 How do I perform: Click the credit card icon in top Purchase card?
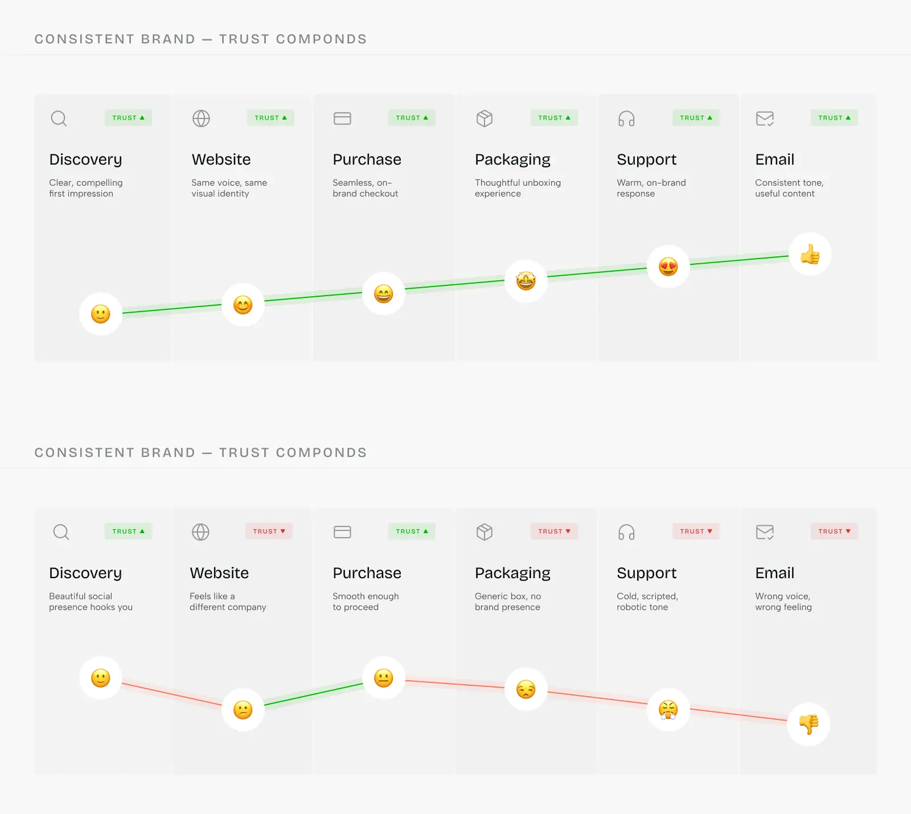(x=342, y=118)
